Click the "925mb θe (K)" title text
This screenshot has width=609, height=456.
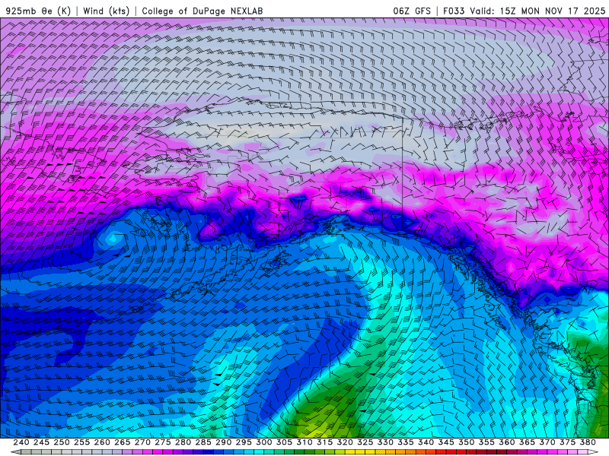(39, 11)
